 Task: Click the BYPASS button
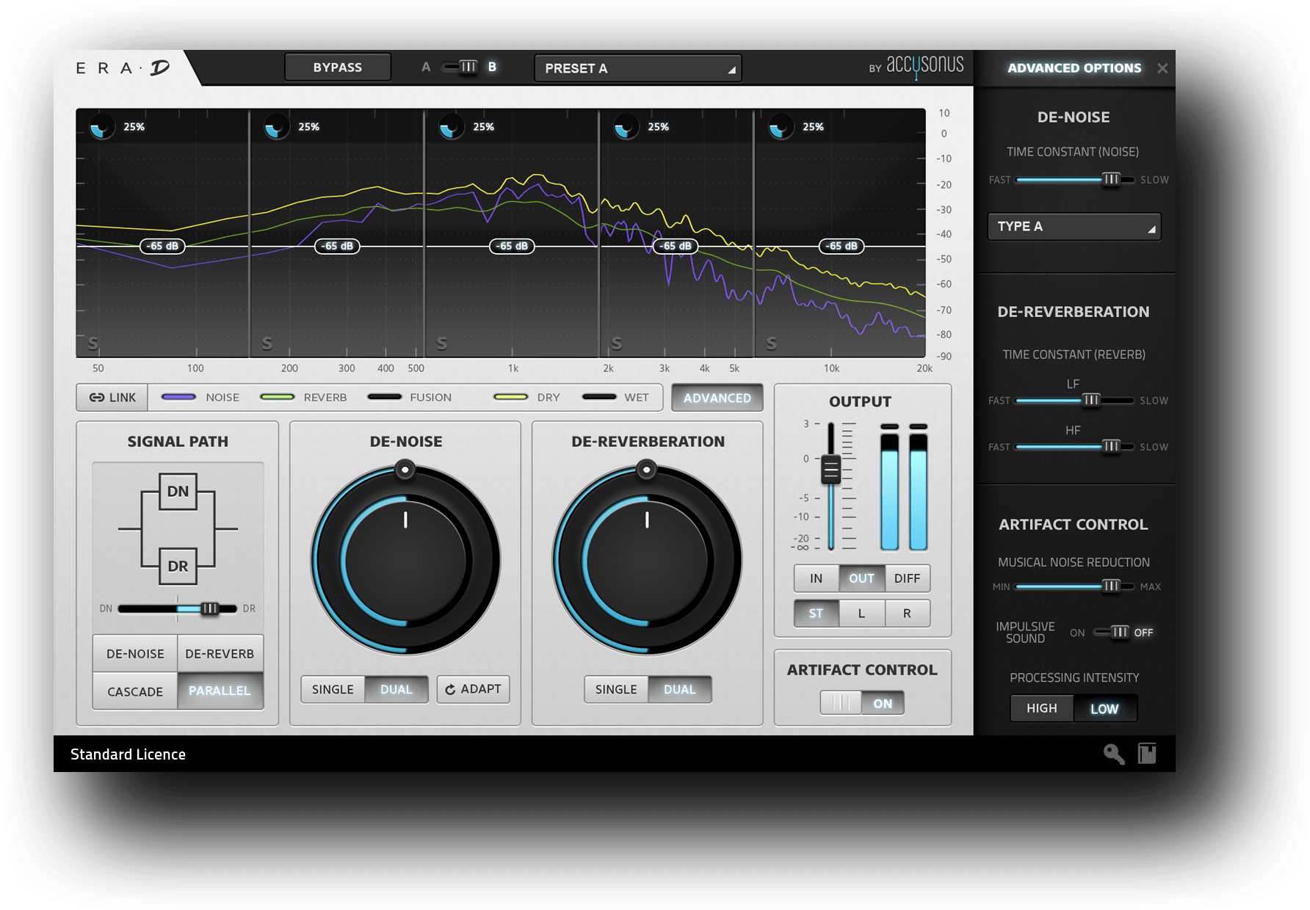(338, 68)
